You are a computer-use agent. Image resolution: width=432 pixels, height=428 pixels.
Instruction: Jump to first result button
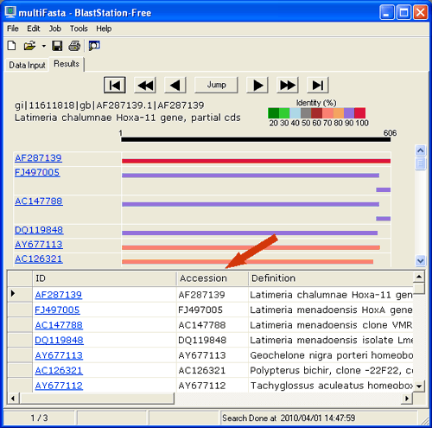tap(115, 85)
